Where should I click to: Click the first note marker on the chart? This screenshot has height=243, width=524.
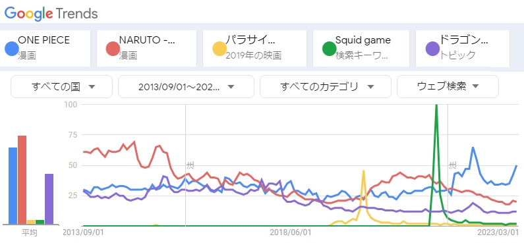pyautogui.click(x=190, y=165)
